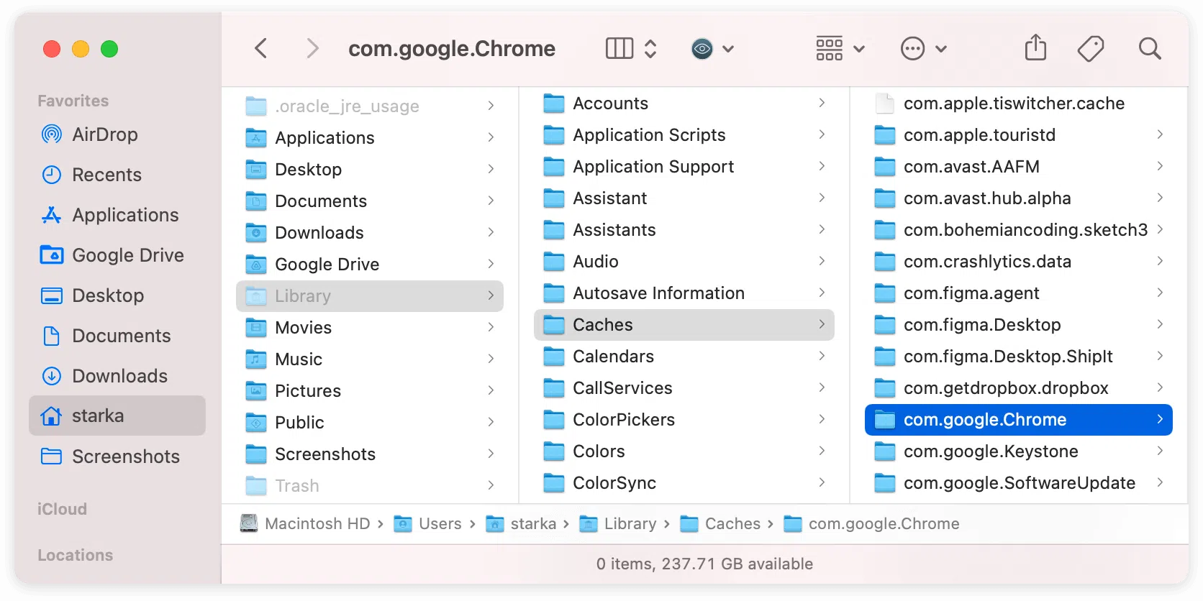Toggle view switcher up-down arrows
This screenshot has height=601, width=1203.
click(650, 49)
